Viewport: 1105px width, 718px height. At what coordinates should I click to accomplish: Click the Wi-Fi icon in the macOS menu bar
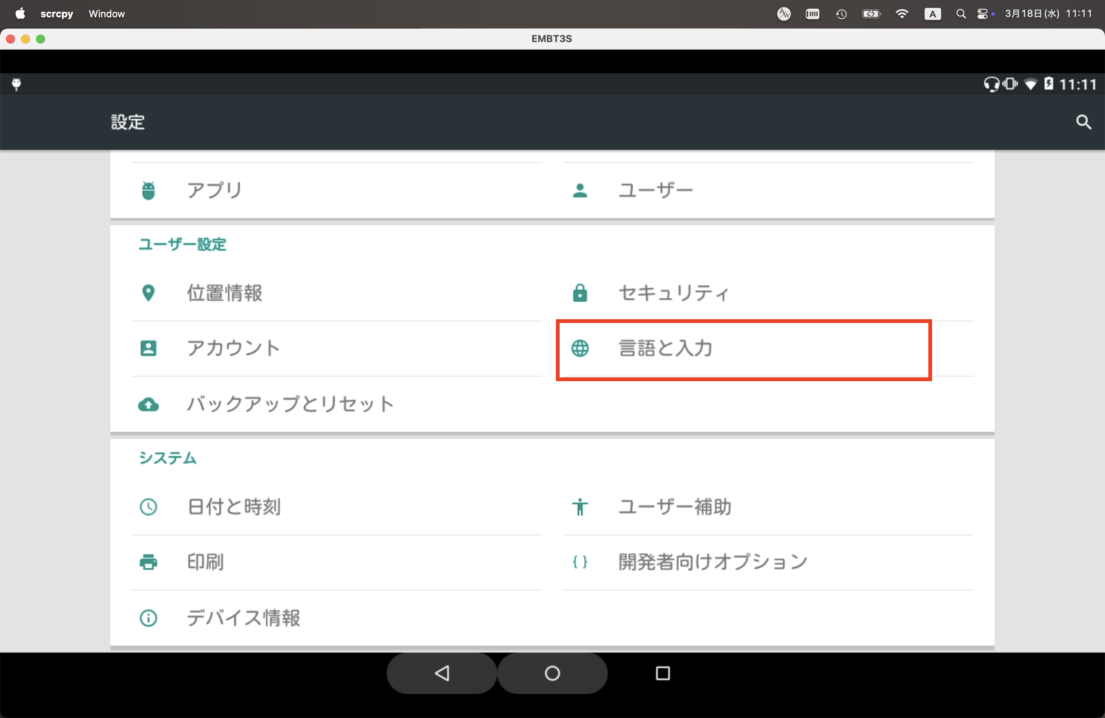(901, 14)
